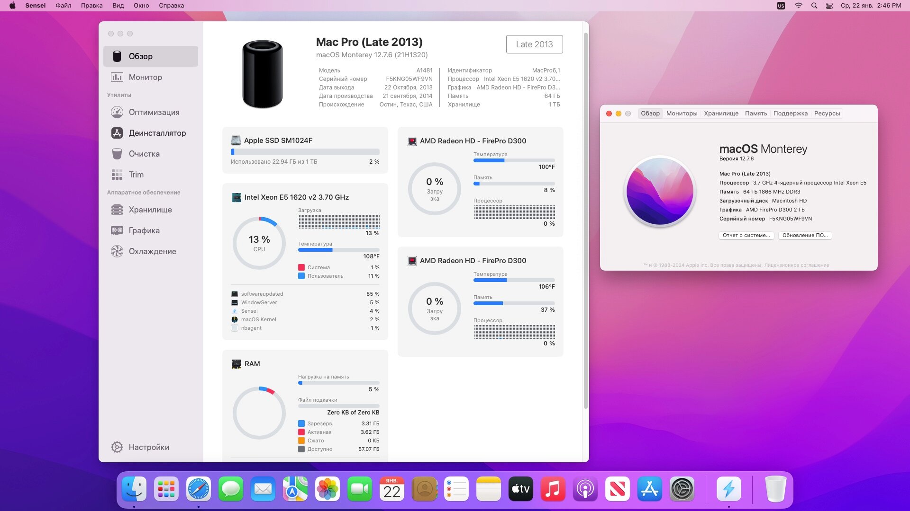Image resolution: width=910 pixels, height=511 pixels.
Task: Click the Sensei window vertical scrollbar
Action: tap(586, 220)
